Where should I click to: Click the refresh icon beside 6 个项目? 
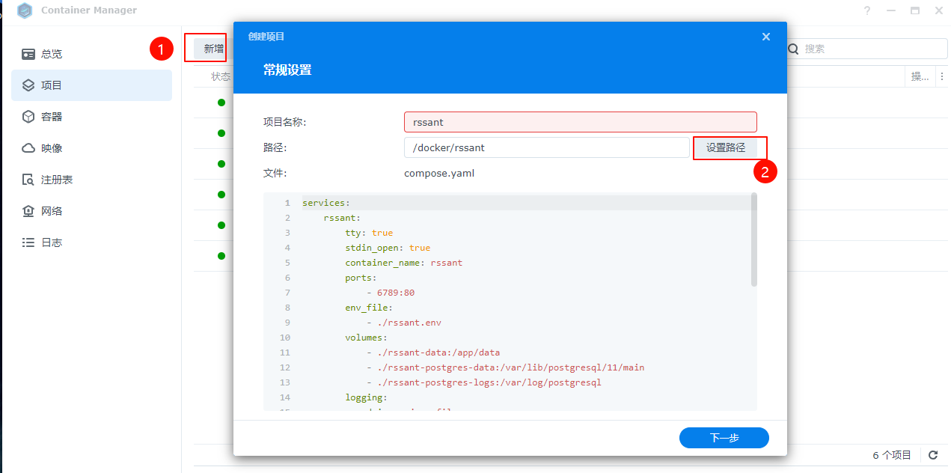tap(933, 455)
